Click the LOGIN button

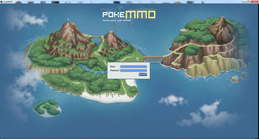[x=143, y=74]
